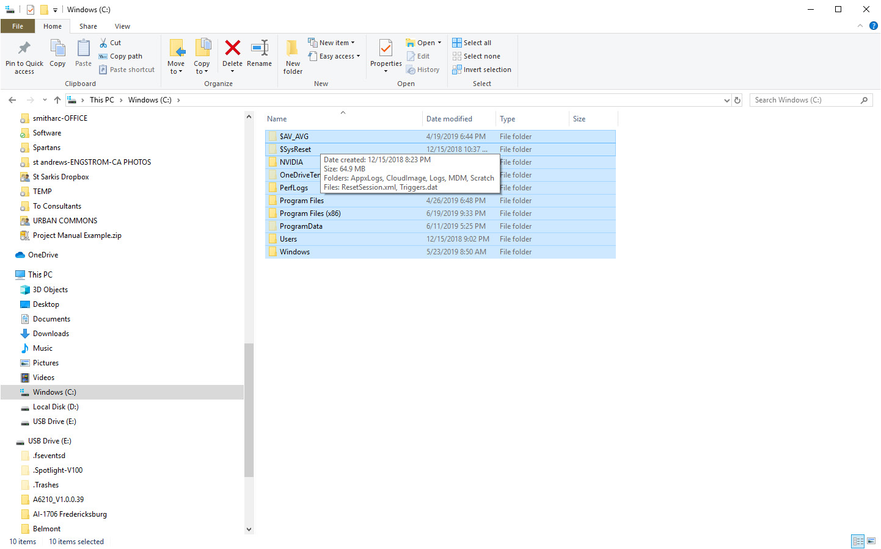This screenshot has height=549, width=881.
Task: Open the Quick Access Toolbar customize dropdown
Action: point(55,10)
